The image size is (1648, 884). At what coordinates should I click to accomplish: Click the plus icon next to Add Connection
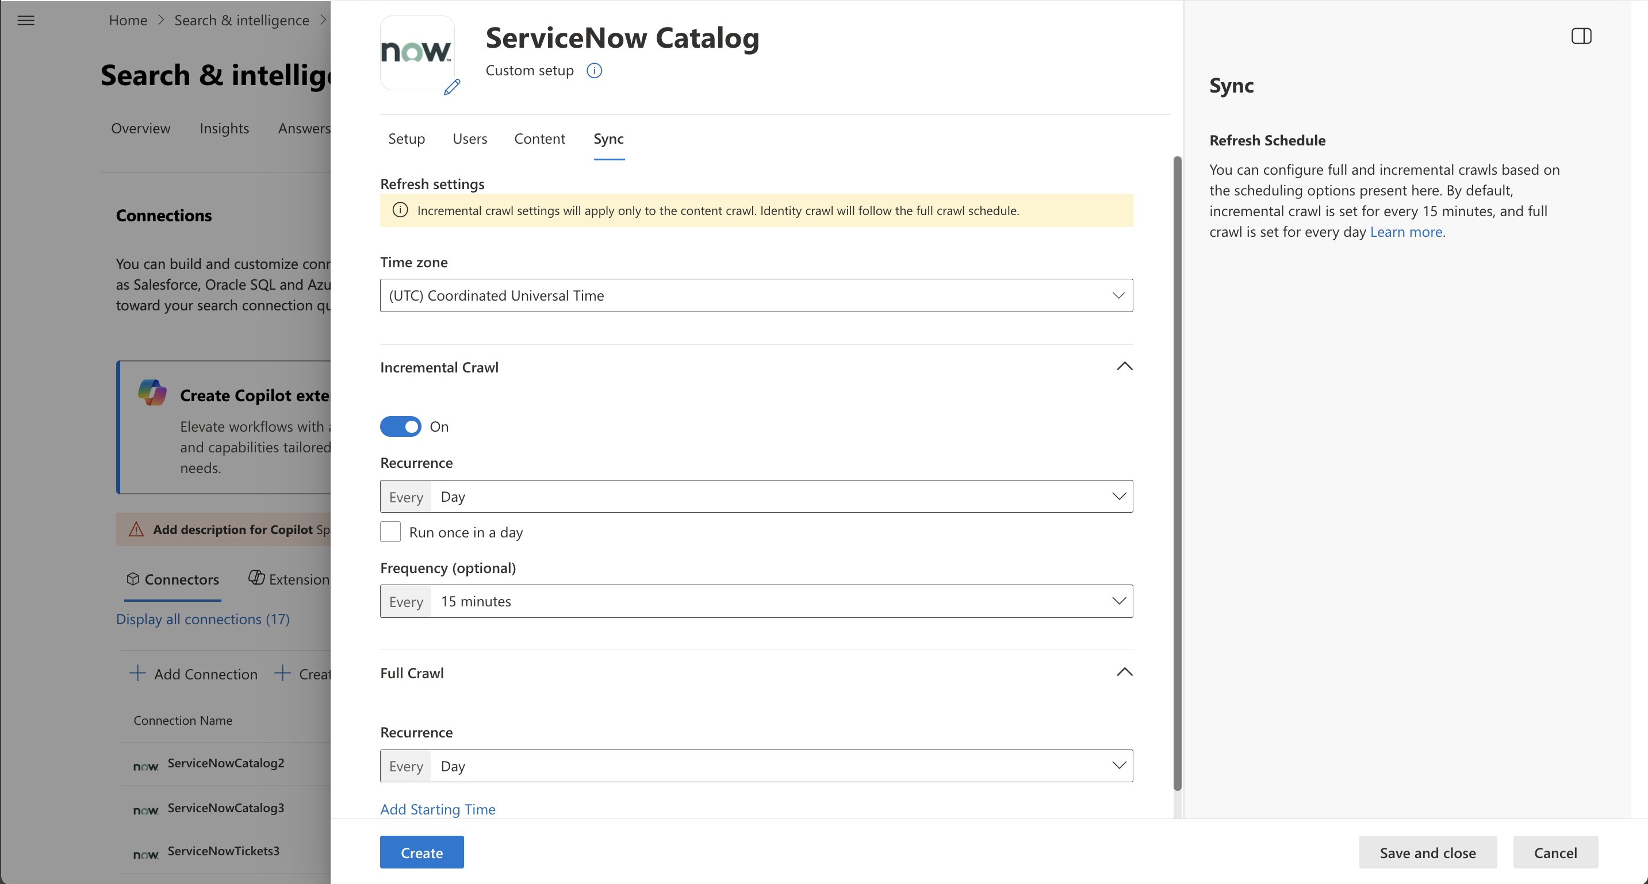tap(137, 674)
